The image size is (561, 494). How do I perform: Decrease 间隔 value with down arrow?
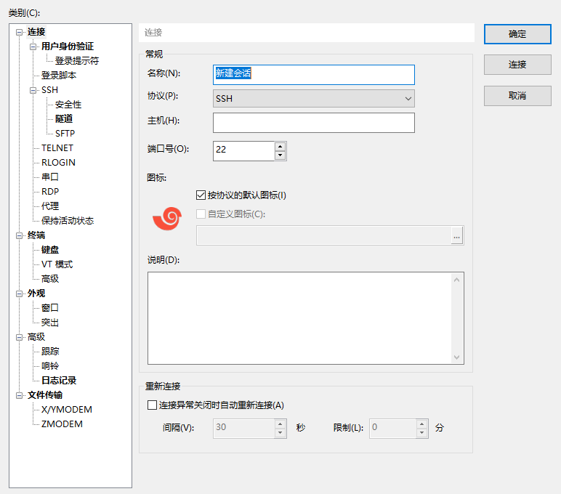click(x=280, y=433)
